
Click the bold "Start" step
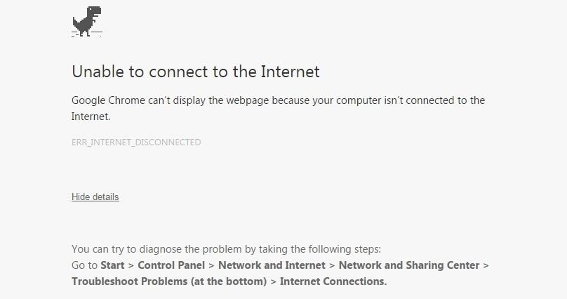[x=113, y=265]
